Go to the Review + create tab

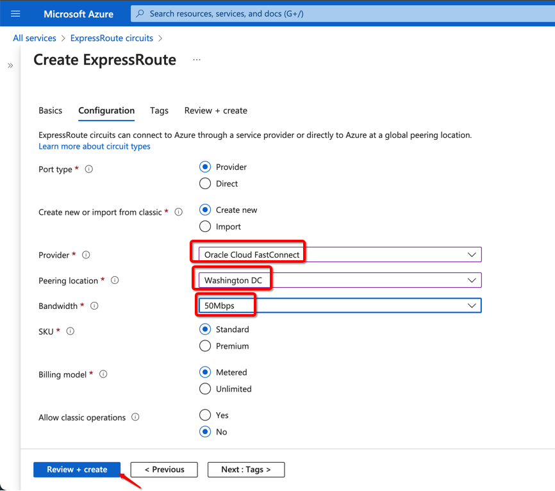(x=215, y=111)
